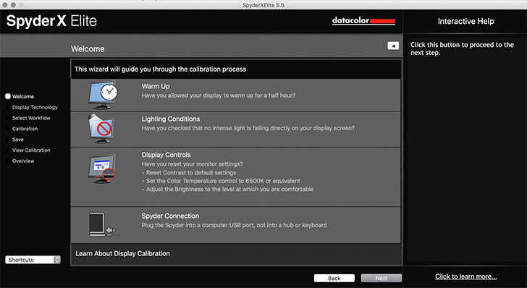Open the Shortcuts dropdown
The image size is (527, 288).
pos(33,260)
